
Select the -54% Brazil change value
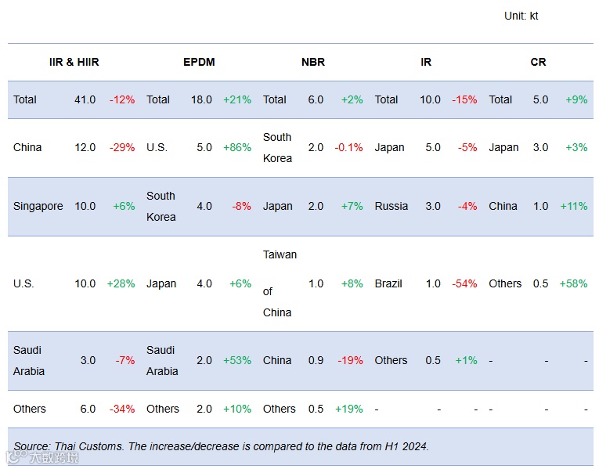(x=464, y=283)
